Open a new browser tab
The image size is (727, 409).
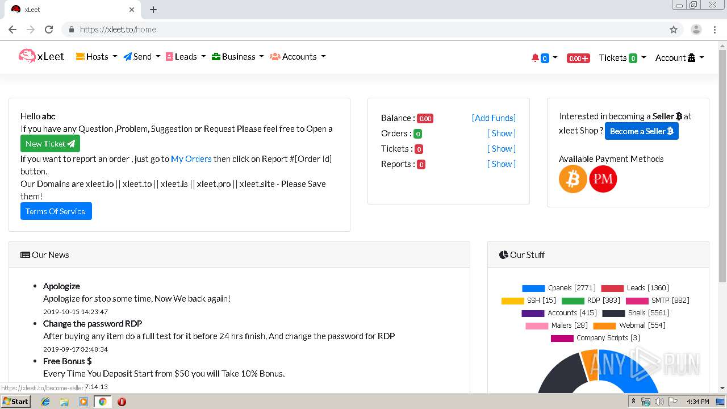click(x=153, y=10)
